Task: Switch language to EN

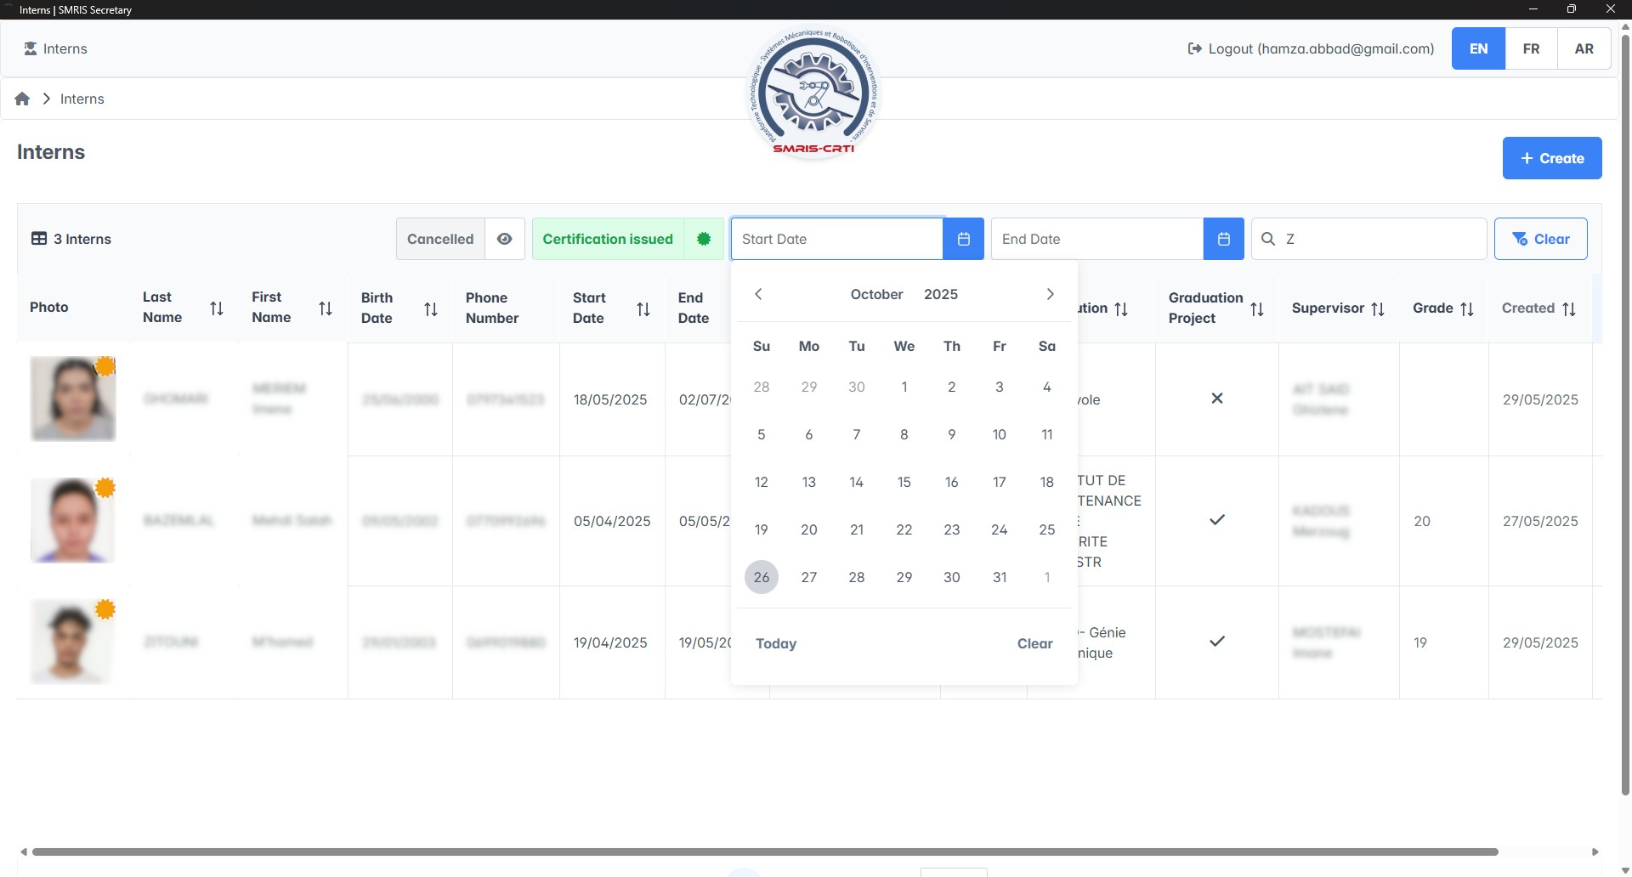Action: tap(1478, 48)
